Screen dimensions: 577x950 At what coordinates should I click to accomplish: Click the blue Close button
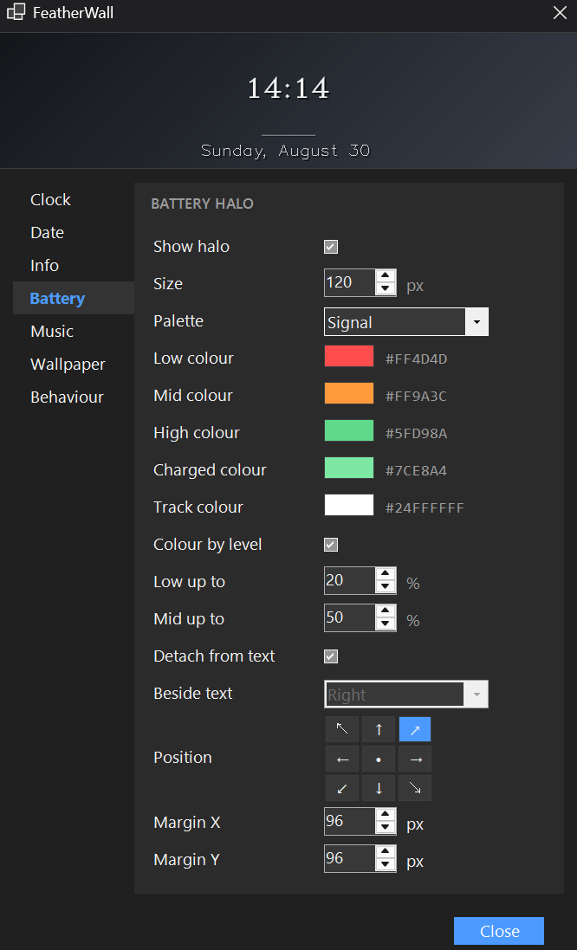(499, 931)
